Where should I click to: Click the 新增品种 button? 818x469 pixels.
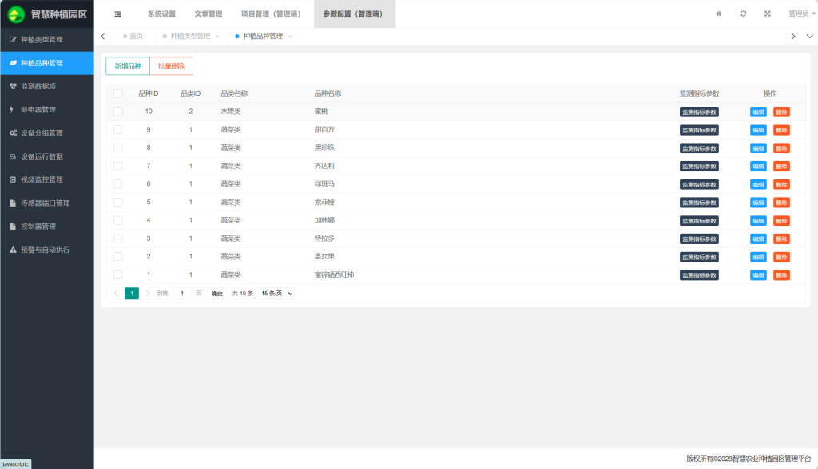128,66
